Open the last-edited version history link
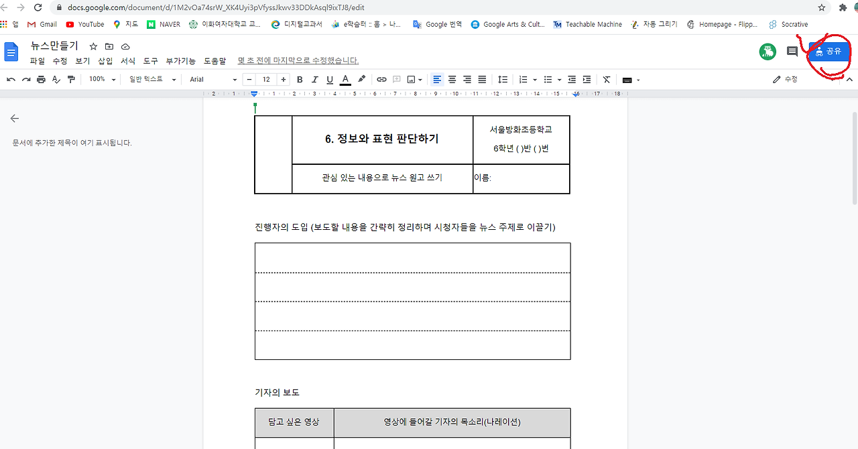This screenshot has width=858, height=449. [298, 61]
